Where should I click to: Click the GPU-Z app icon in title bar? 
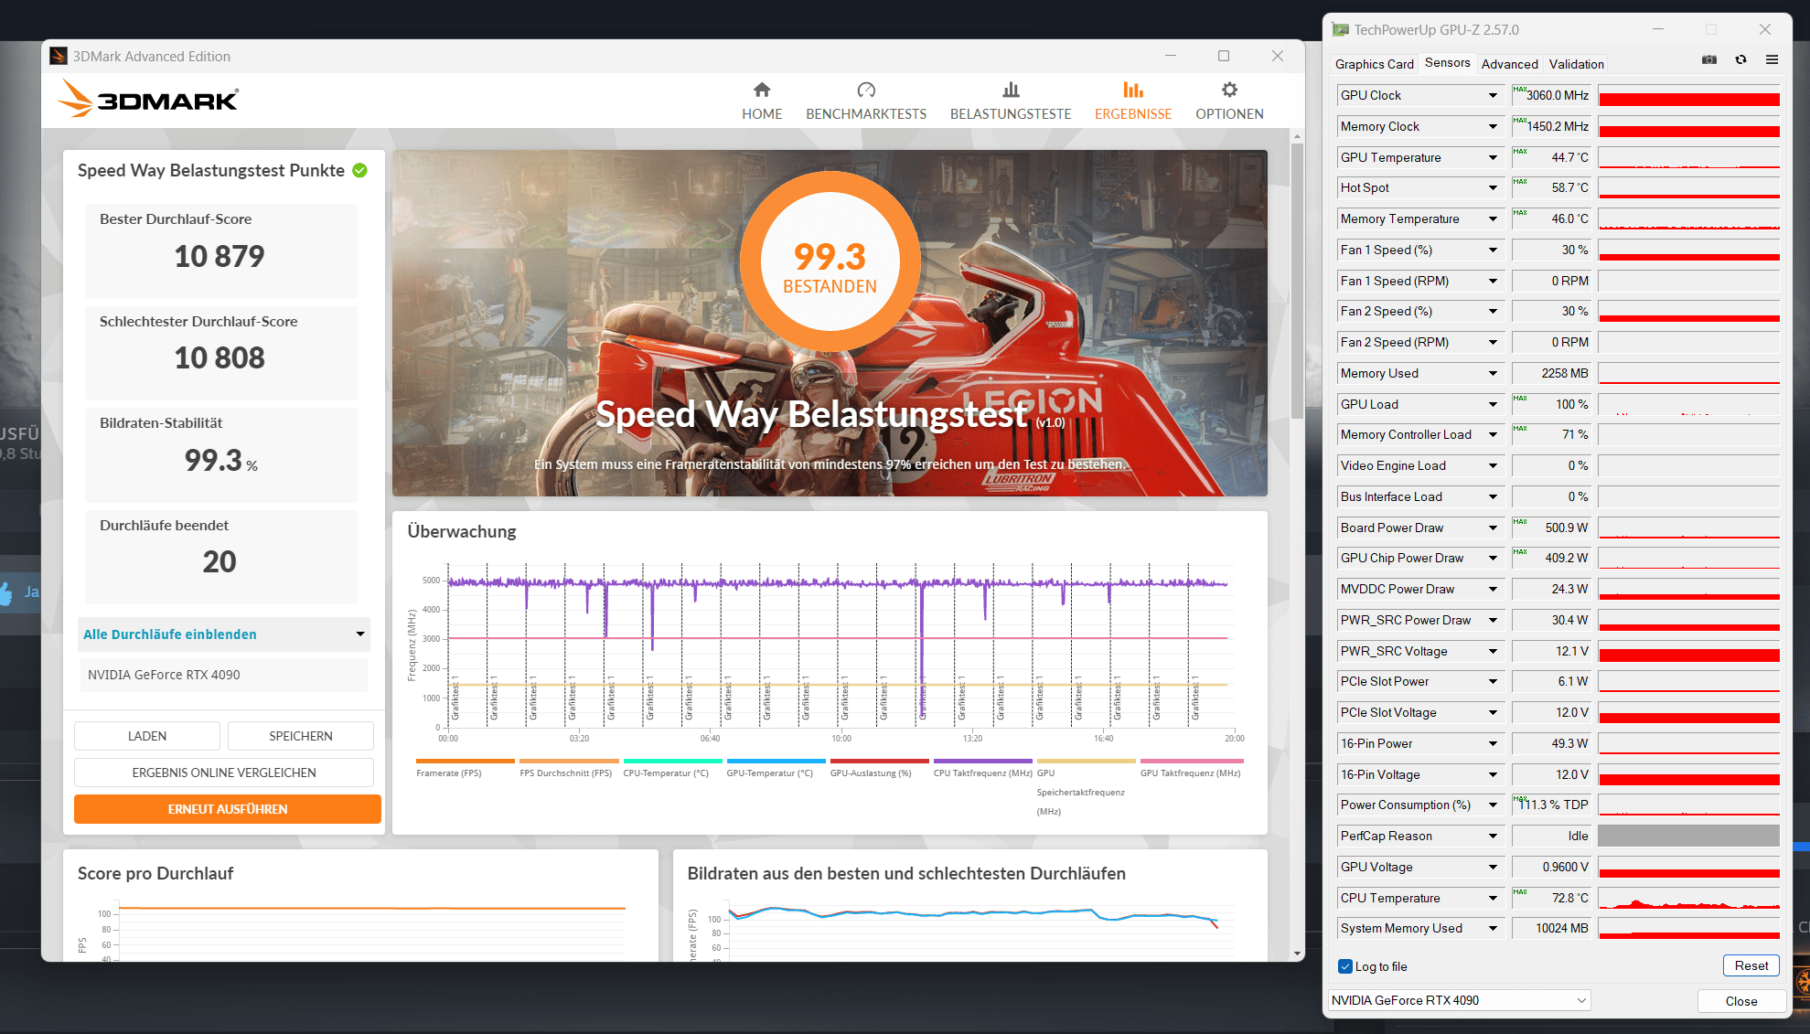1341,29
